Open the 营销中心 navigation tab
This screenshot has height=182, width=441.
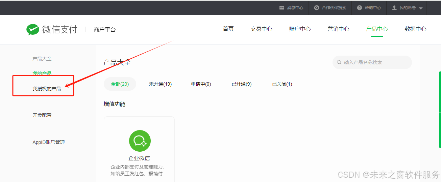[x=338, y=29]
